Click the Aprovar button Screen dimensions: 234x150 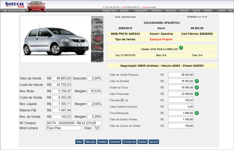pos(154,142)
